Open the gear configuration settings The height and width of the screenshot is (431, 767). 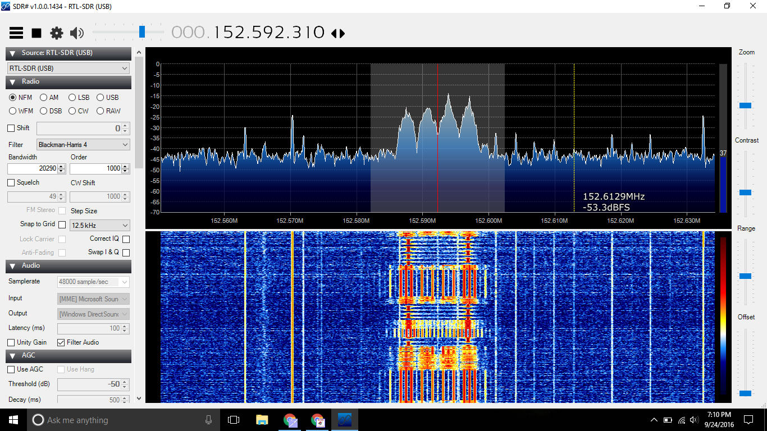(57, 33)
